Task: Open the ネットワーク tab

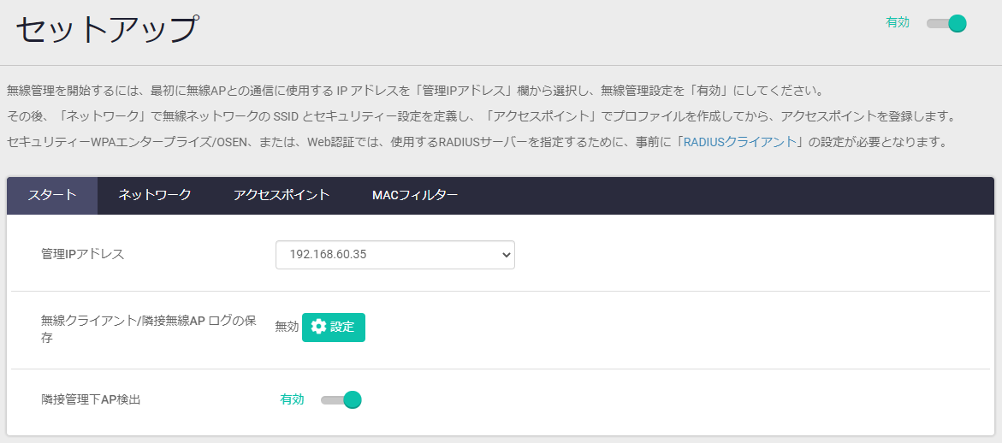Action: click(x=154, y=195)
